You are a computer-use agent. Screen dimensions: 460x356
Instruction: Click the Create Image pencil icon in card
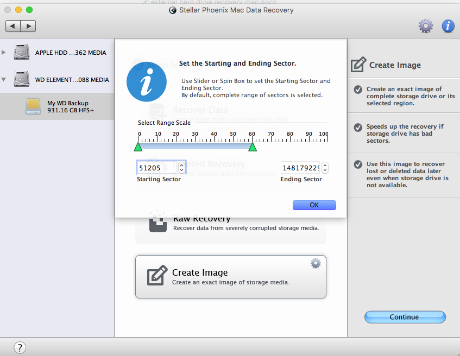157,275
